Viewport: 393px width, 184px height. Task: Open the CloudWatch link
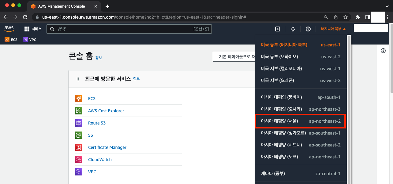(100, 160)
